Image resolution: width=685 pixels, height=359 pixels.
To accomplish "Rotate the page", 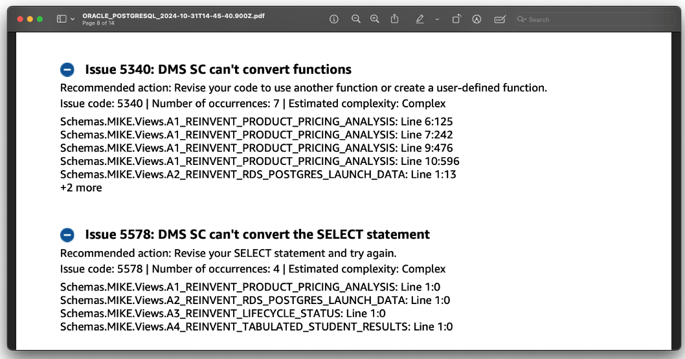I will [456, 19].
